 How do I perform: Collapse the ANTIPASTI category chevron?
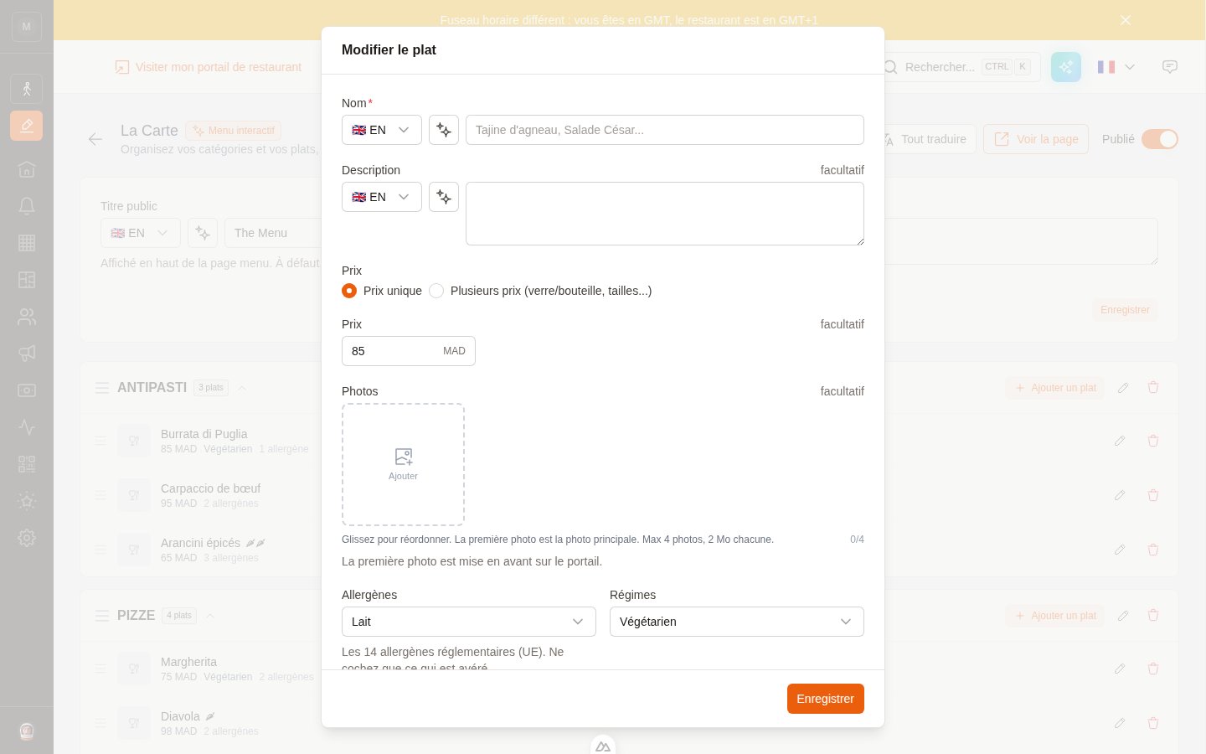242,388
